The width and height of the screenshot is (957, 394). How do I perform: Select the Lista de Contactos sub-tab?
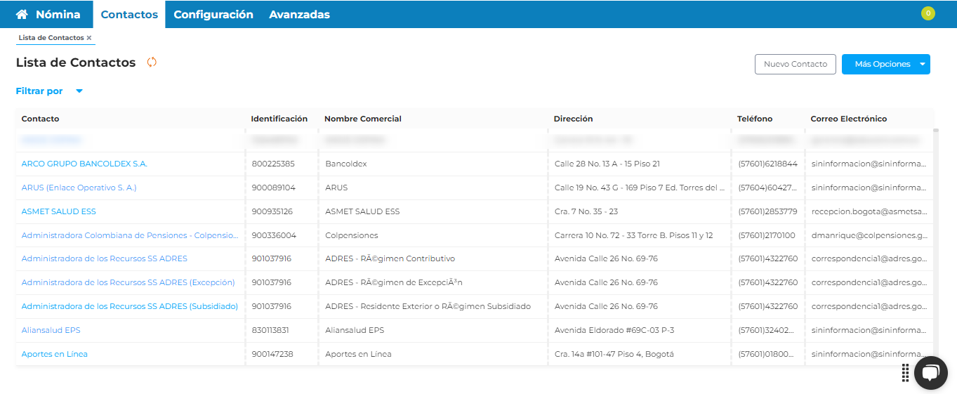(51, 38)
